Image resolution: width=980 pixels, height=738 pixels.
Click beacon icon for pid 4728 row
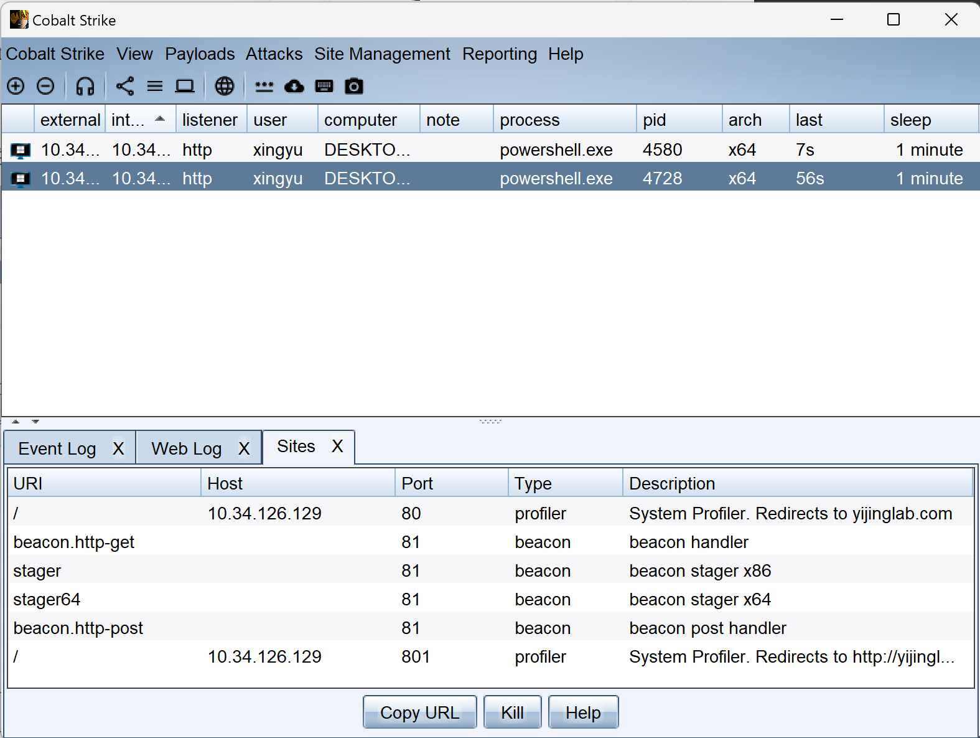pyautogui.click(x=21, y=179)
